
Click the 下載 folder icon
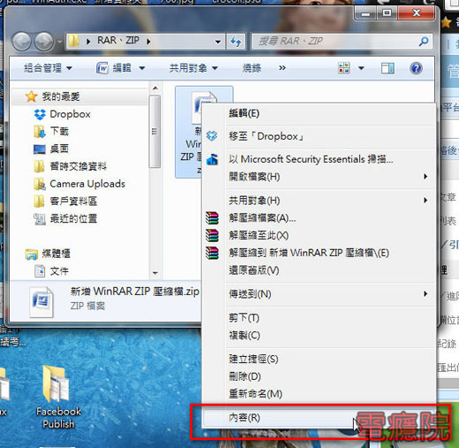[40, 132]
